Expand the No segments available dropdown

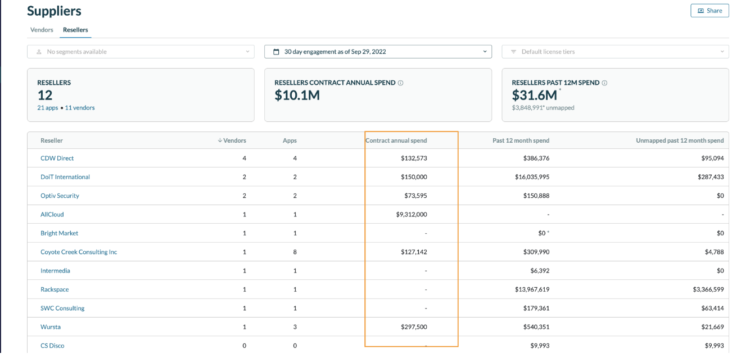pos(247,52)
